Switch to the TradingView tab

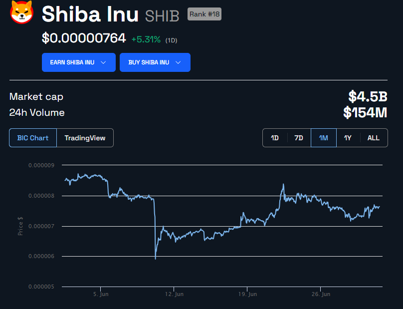pyautogui.click(x=85, y=138)
